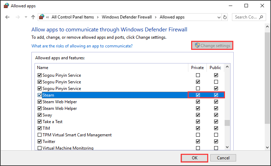Select TPM Virtual Smart Card Management text

coord(77,135)
